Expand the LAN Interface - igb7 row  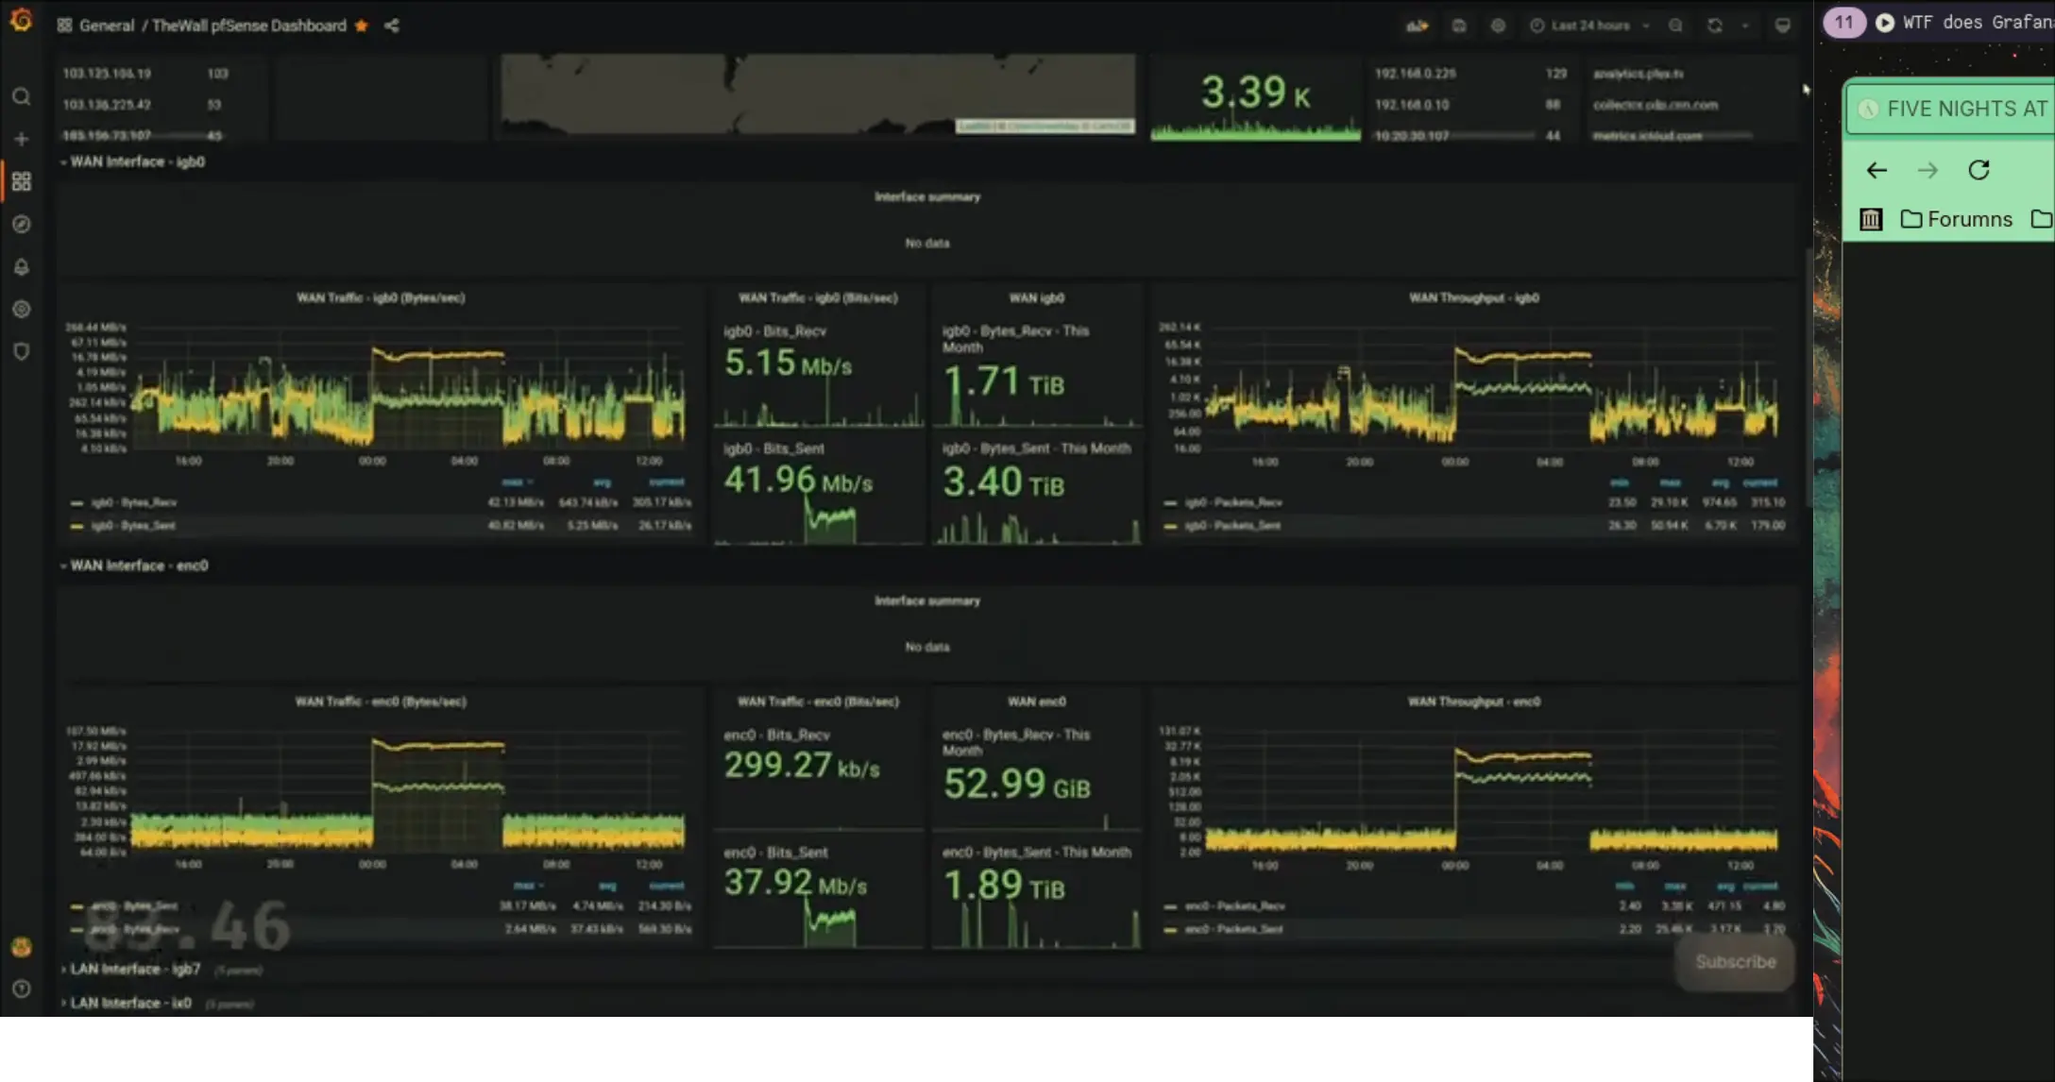(x=135, y=969)
